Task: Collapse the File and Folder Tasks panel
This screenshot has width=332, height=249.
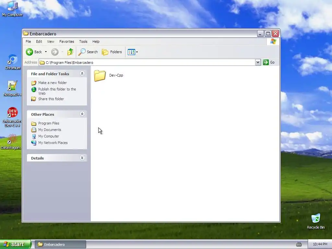Action: [82, 74]
